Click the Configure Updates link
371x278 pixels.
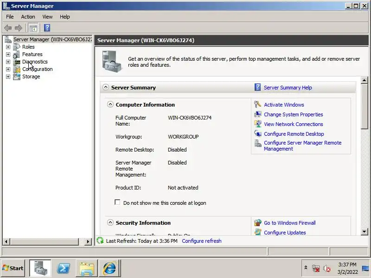pyautogui.click(x=285, y=233)
